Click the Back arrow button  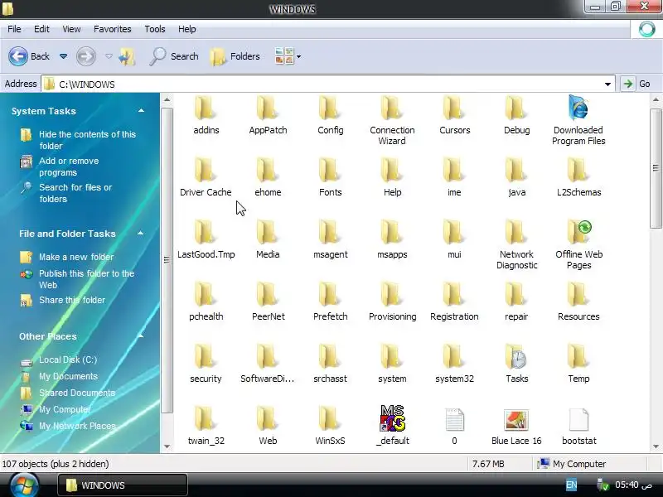pyautogui.click(x=18, y=56)
